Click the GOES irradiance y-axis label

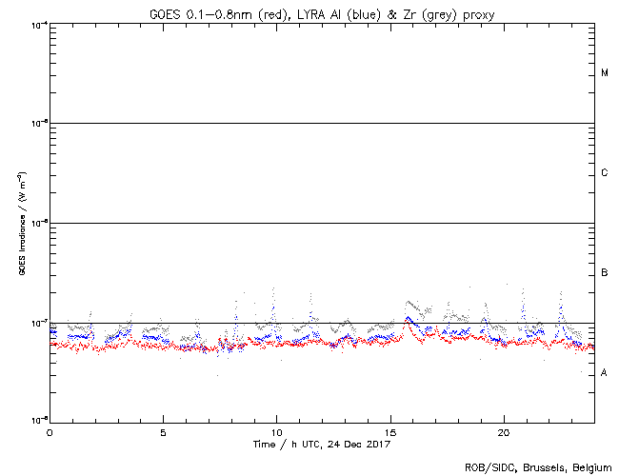tap(20, 224)
